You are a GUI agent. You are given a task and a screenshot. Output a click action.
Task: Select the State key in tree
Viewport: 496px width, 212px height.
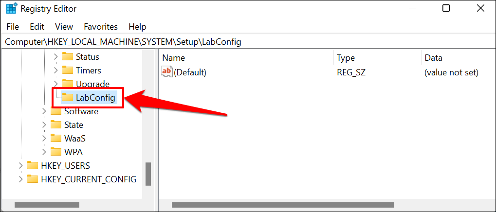tap(73, 125)
